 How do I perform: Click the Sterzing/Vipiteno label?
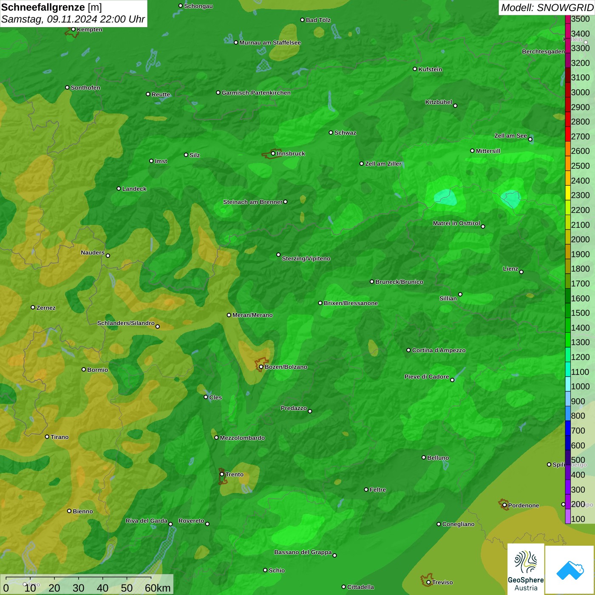coord(306,258)
